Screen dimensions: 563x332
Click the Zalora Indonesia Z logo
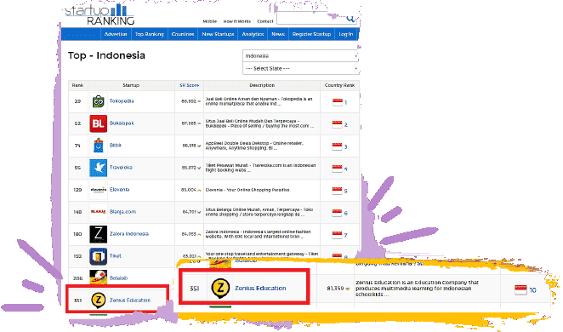(x=98, y=234)
